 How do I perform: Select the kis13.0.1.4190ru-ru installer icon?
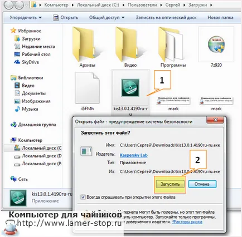(130, 87)
